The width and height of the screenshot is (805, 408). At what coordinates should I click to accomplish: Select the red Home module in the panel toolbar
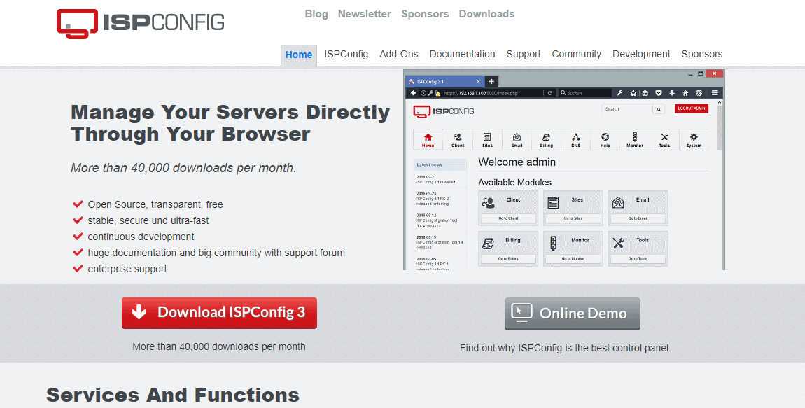[428, 140]
